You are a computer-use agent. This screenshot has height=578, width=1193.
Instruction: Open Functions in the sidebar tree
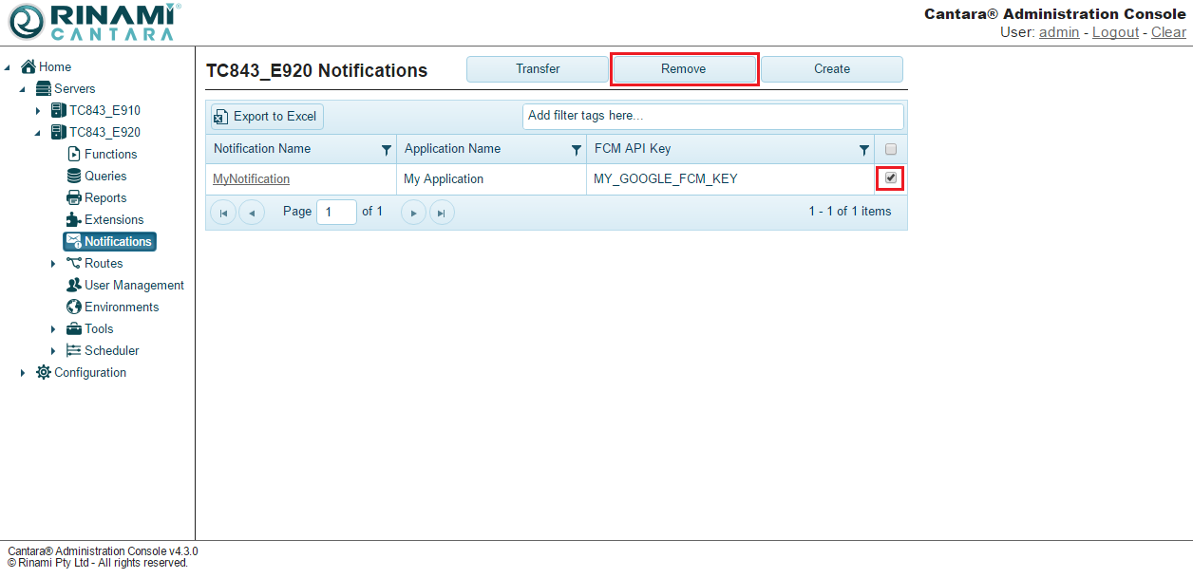[x=110, y=154]
